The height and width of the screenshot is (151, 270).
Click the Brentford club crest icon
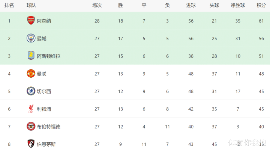click(x=31, y=127)
